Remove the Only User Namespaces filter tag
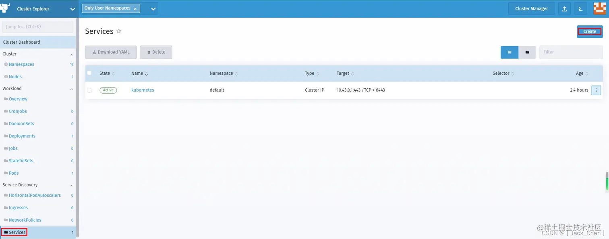Screen dimensions: 609x239 pyautogui.click(x=135, y=8)
